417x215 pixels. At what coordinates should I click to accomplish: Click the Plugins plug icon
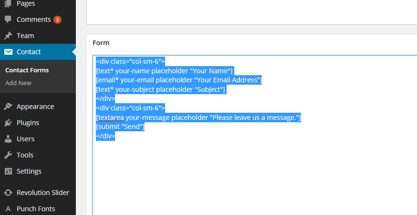(8, 123)
